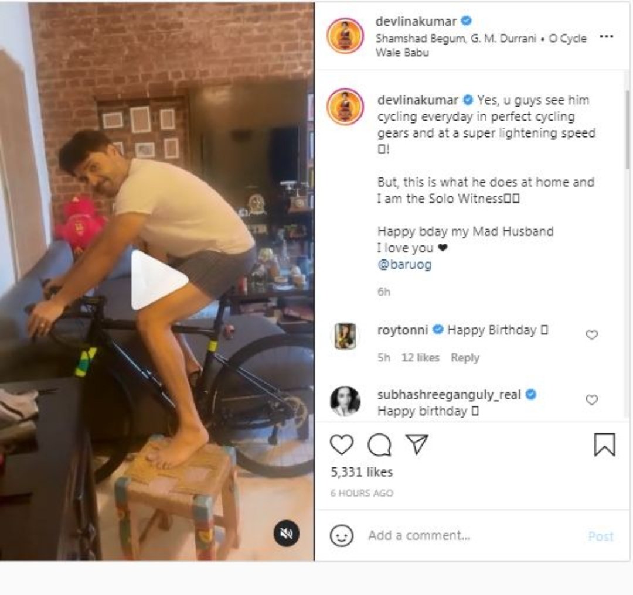
Task: Like roytonni's Happy Birthday comment
Action: pyautogui.click(x=592, y=335)
